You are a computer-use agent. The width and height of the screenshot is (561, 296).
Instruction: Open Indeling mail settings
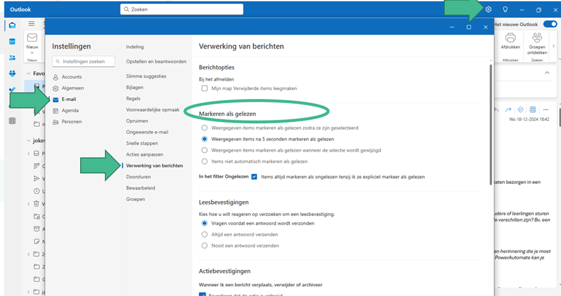click(x=135, y=47)
